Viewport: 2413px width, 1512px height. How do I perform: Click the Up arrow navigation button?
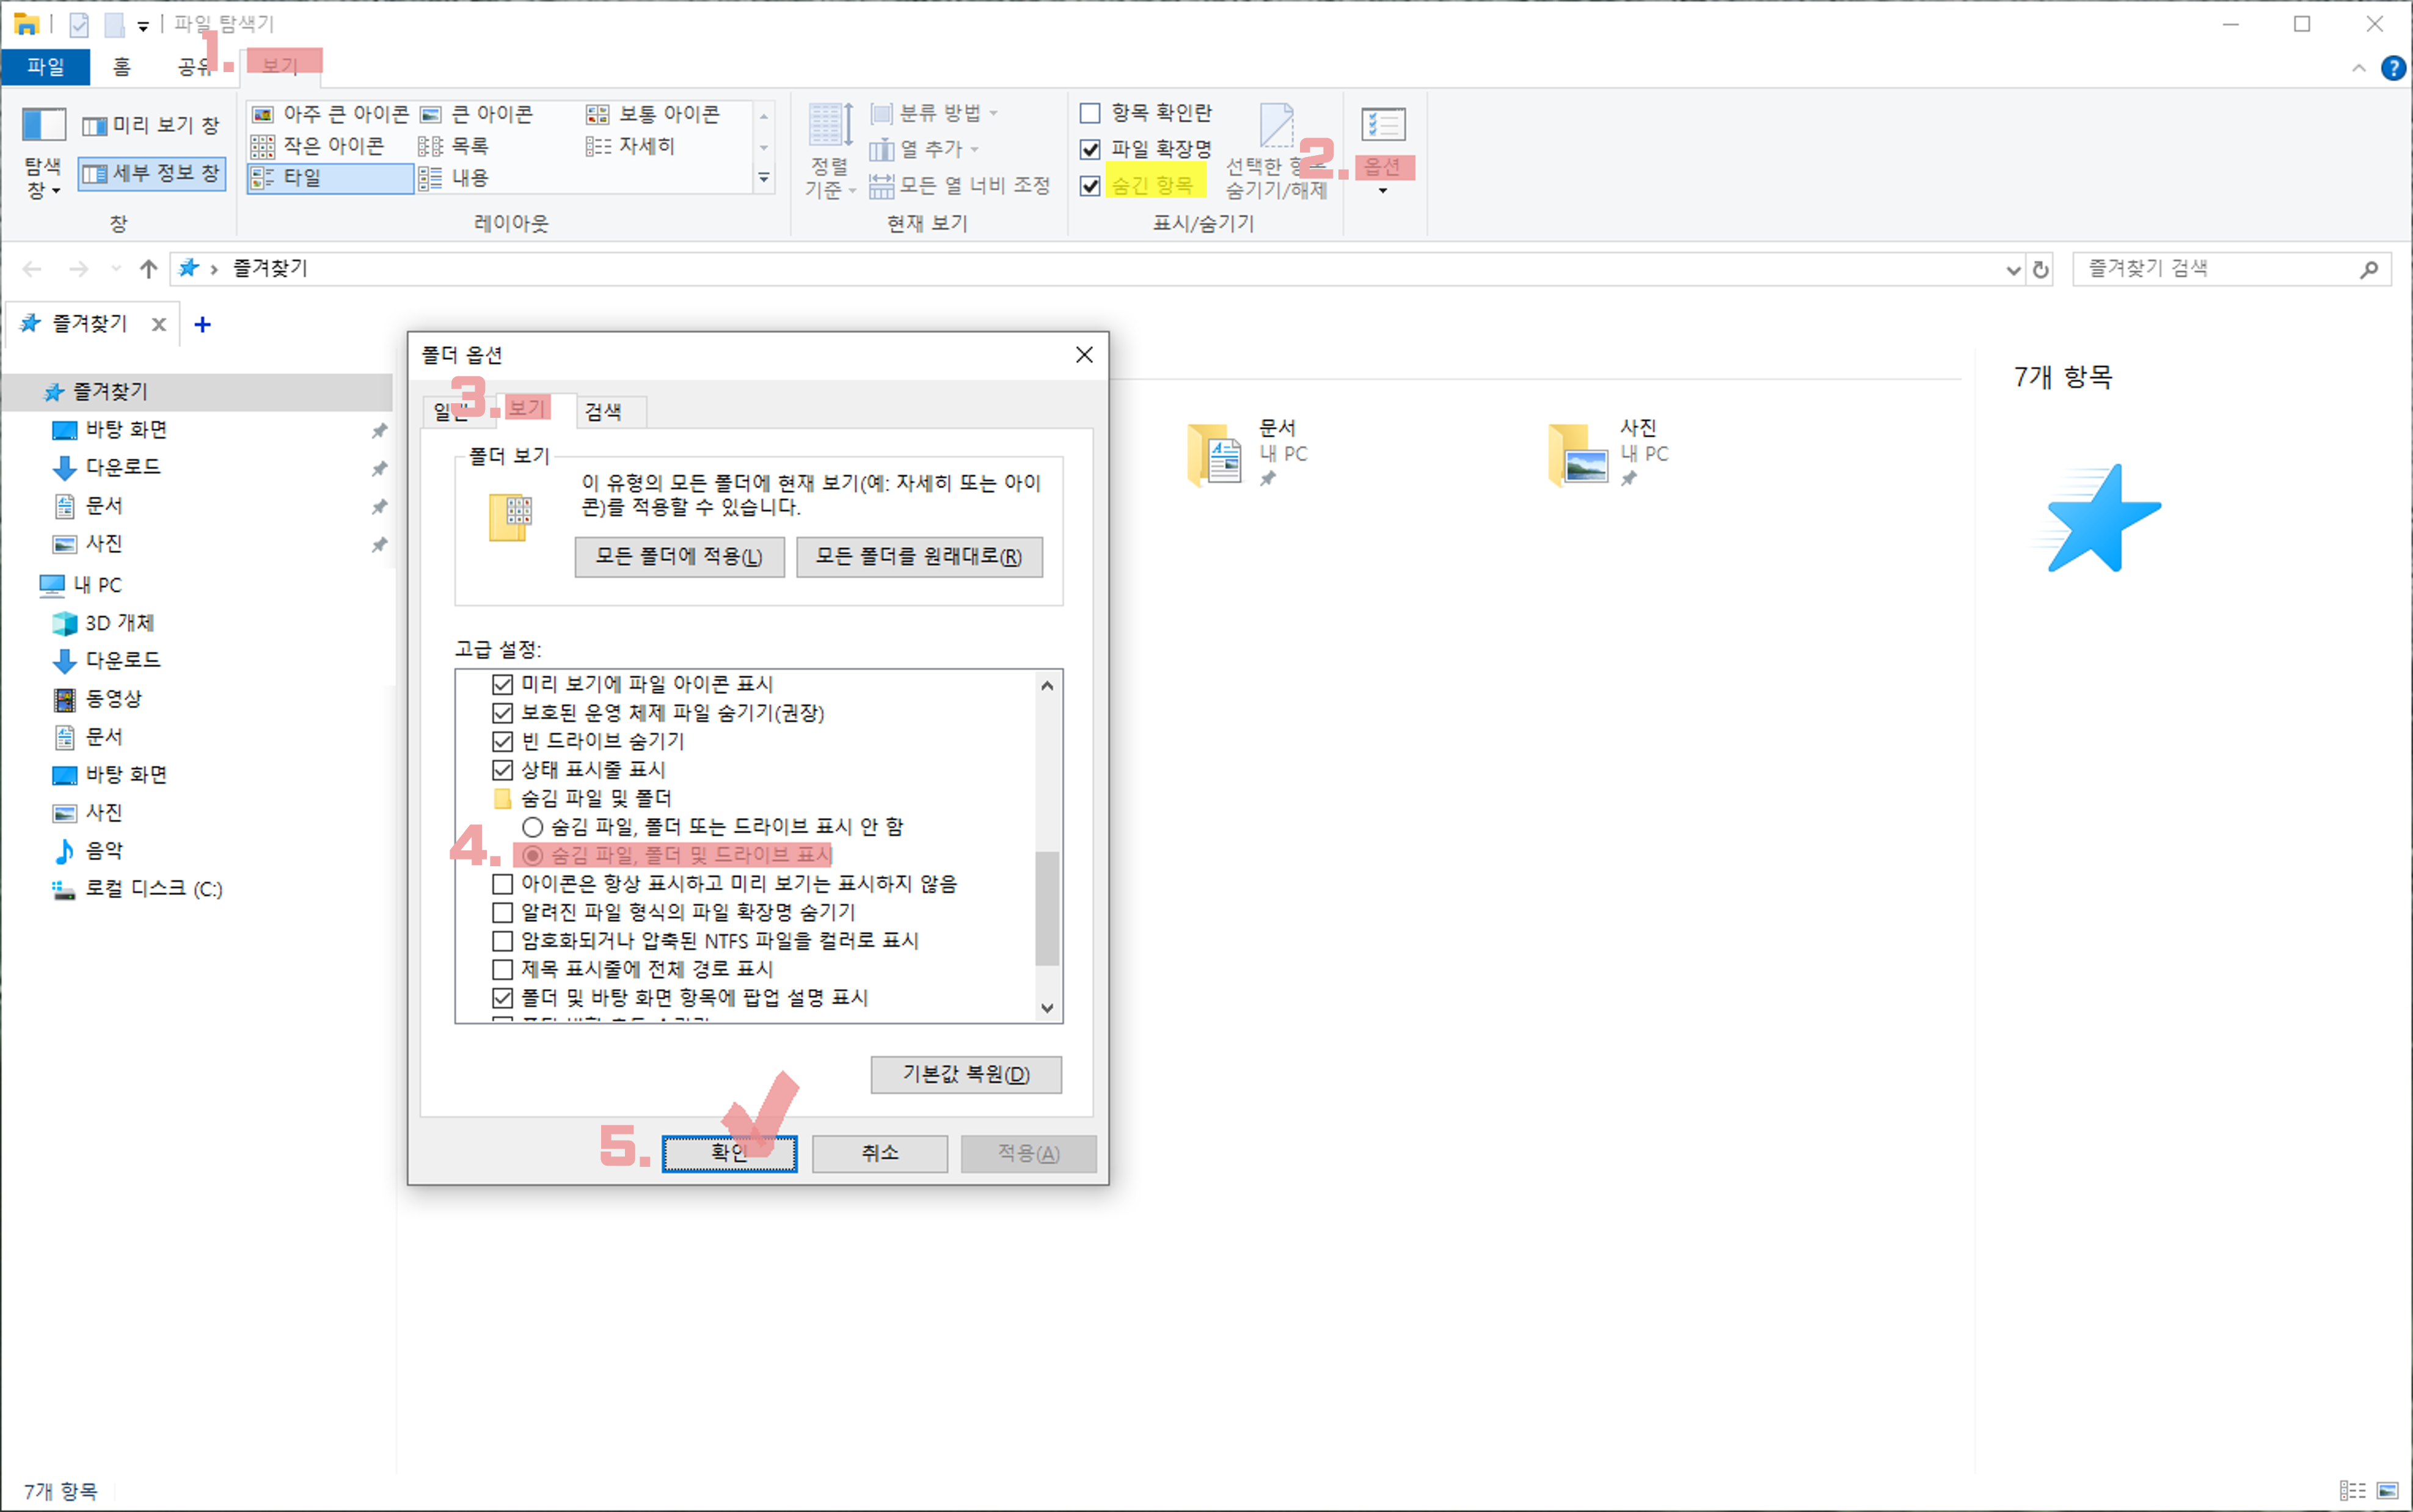(149, 269)
